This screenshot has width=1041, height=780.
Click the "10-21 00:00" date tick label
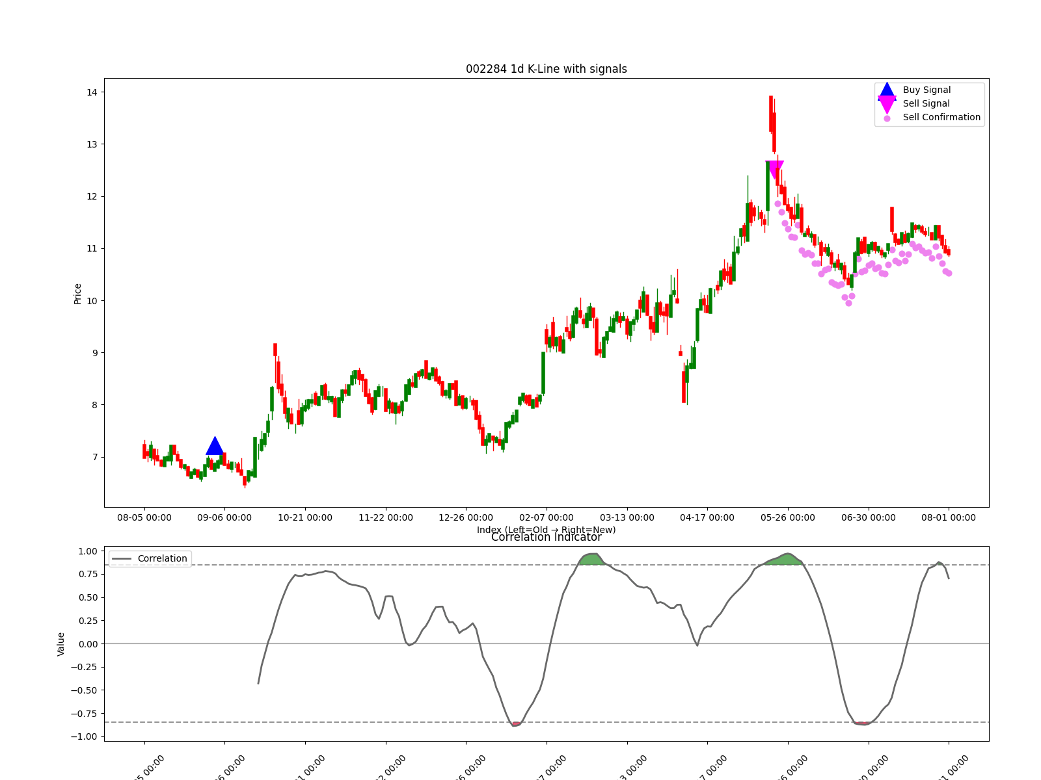click(x=305, y=517)
